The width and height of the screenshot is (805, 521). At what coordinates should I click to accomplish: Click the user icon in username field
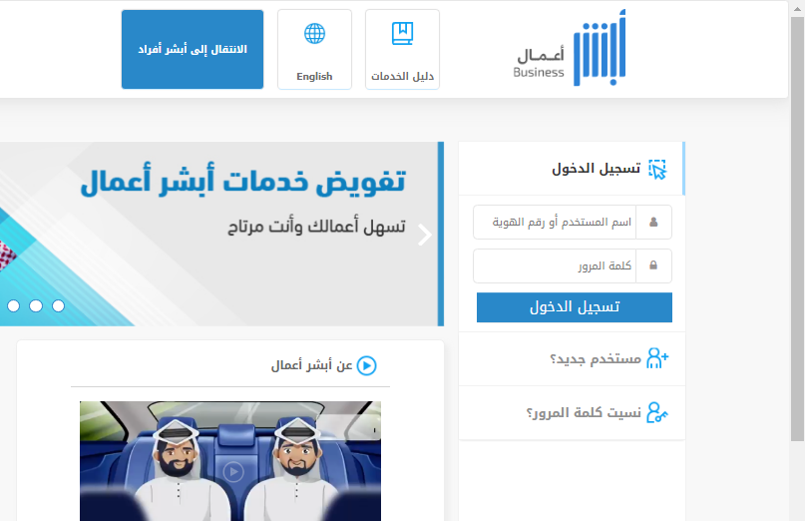coord(653,223)
